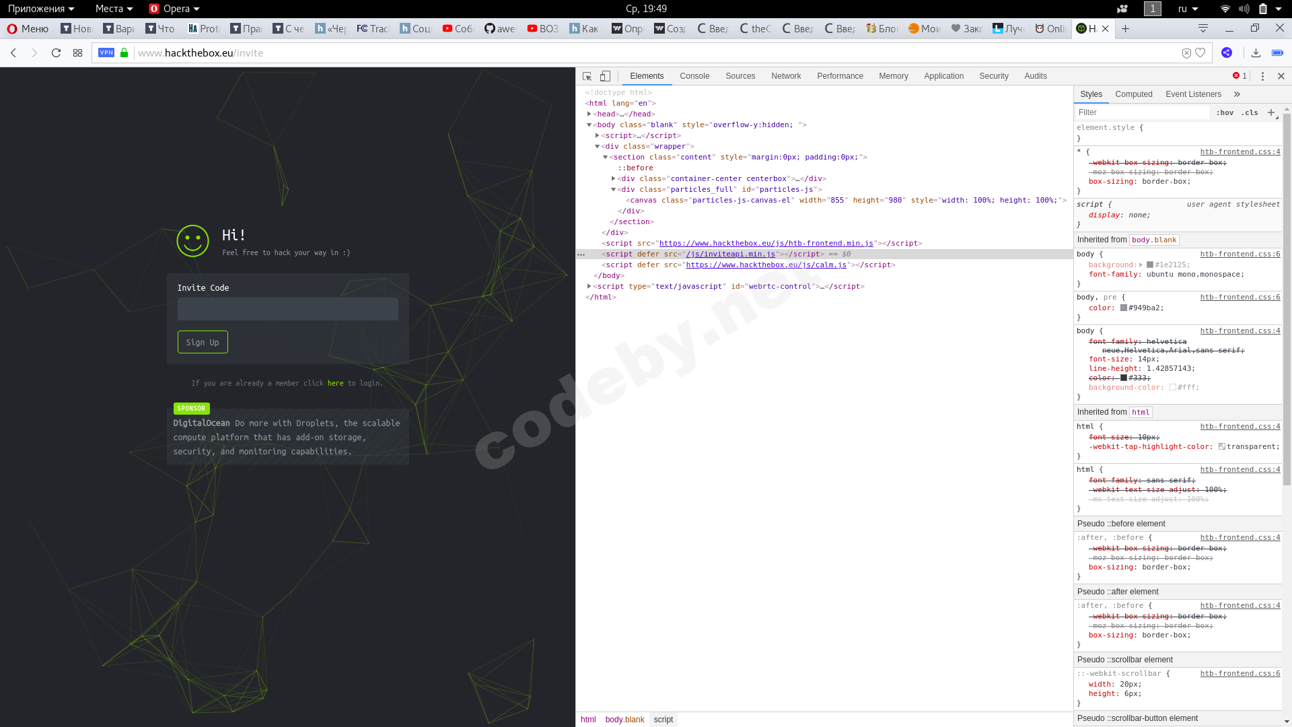
Task: Click Opera's reload page icon
Action: (57, 53)
